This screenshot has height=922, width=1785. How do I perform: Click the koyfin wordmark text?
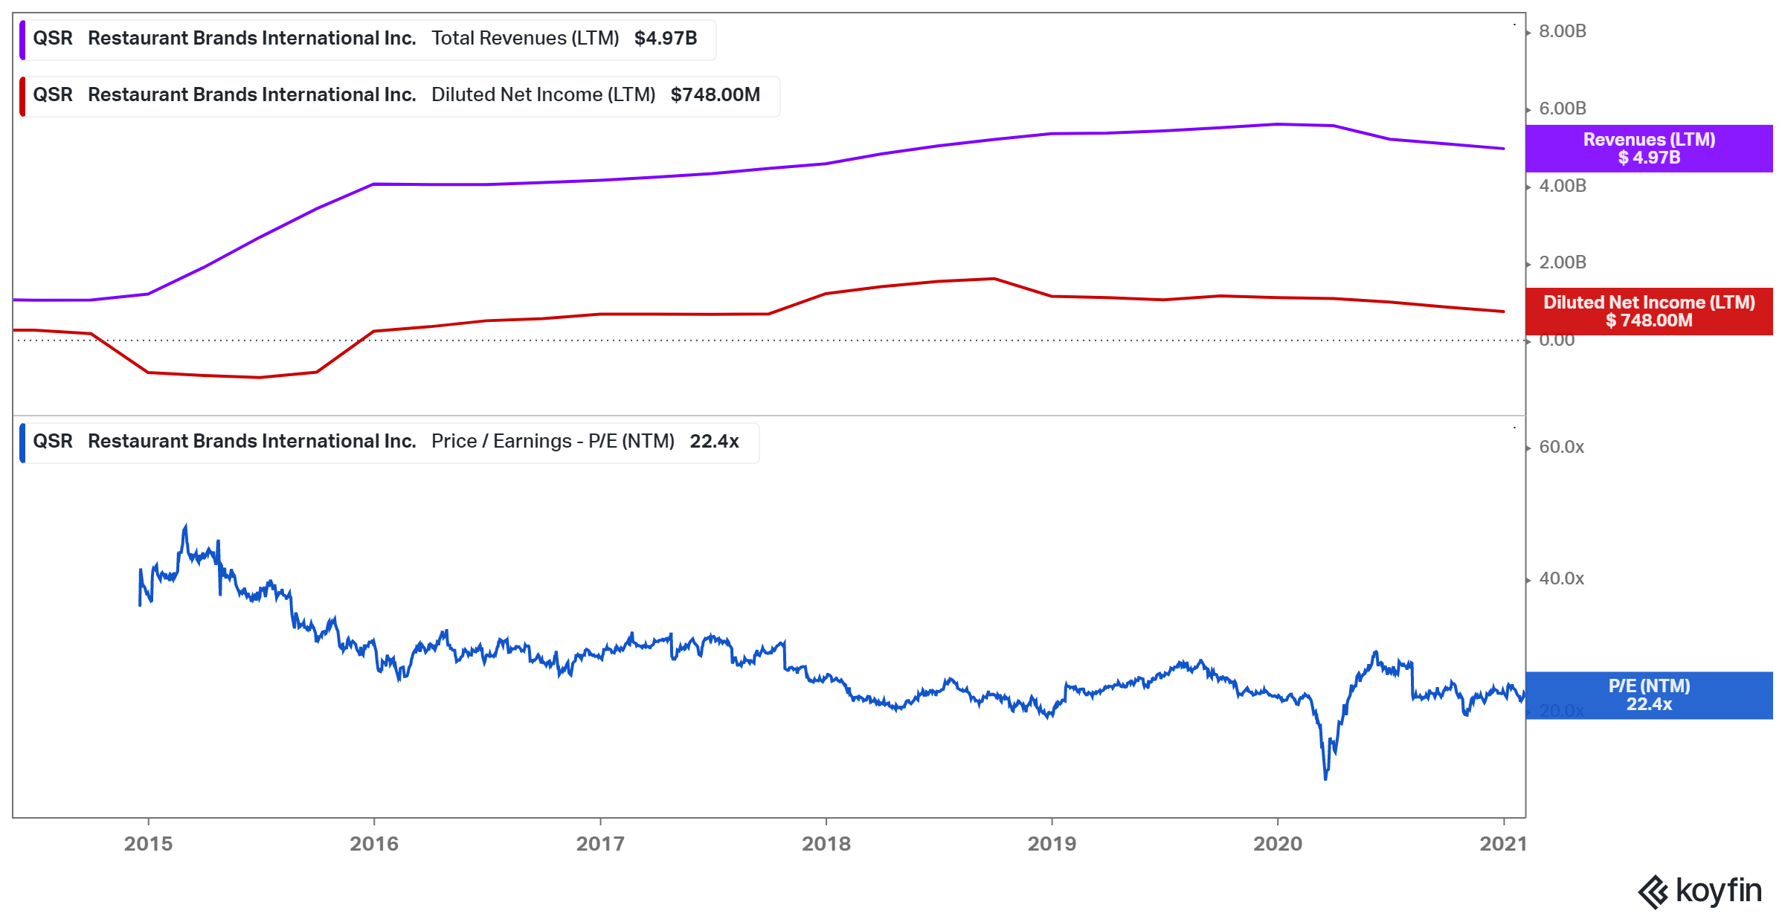pyautogui.click(x=1719, y=890)
